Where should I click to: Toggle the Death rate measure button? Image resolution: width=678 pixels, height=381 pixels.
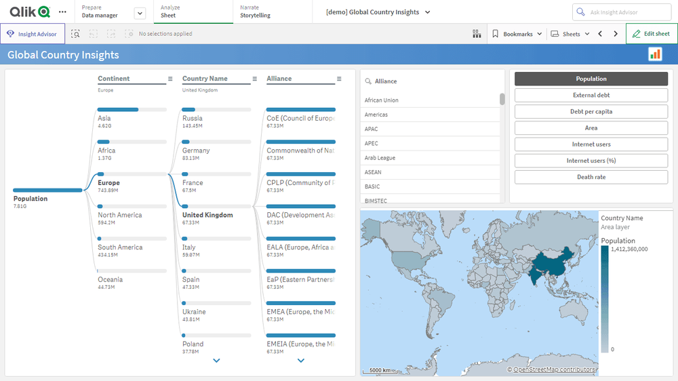click(x=591, y=177)
